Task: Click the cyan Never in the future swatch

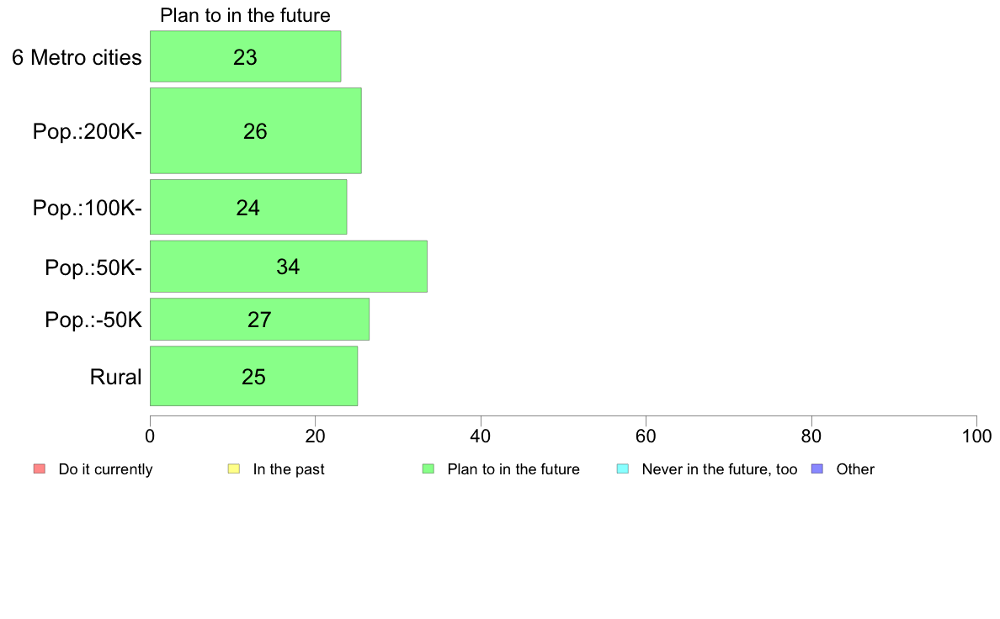Action: pos(623,469)
